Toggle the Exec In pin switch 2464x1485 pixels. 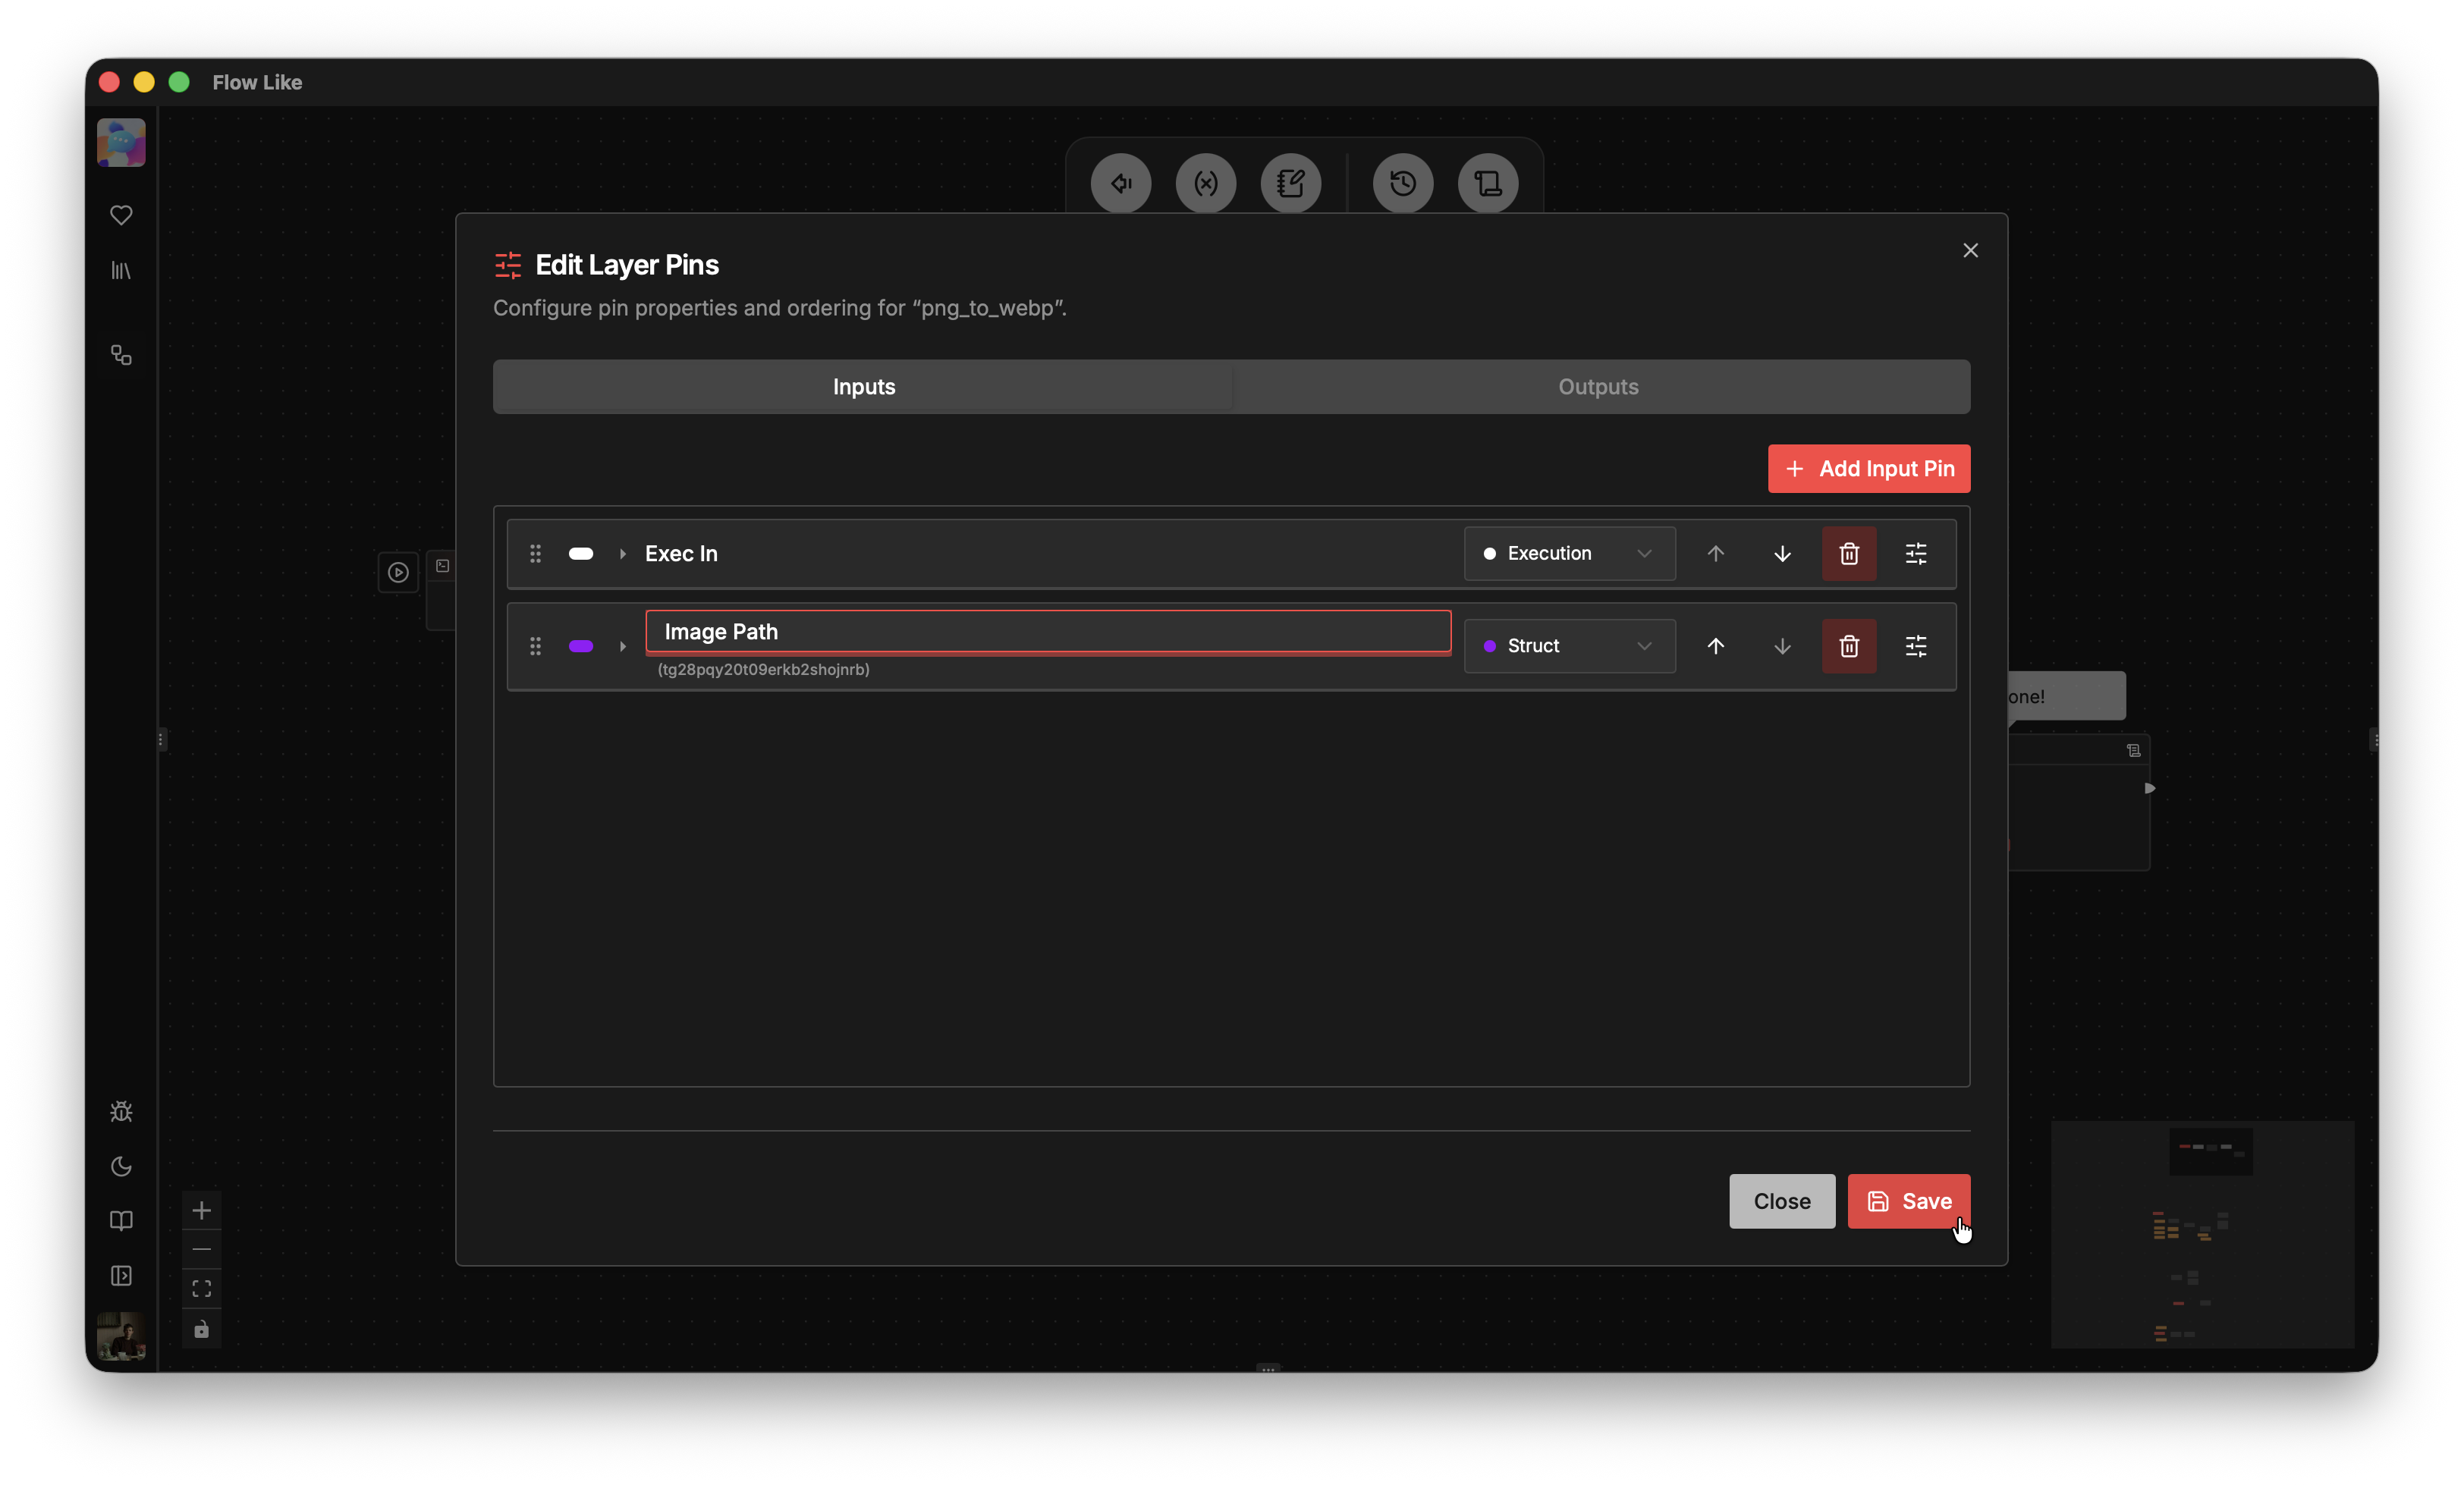pos(581,553)
